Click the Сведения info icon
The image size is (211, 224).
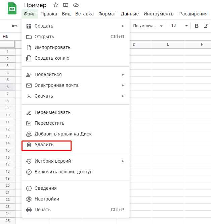tap(29, 188)
